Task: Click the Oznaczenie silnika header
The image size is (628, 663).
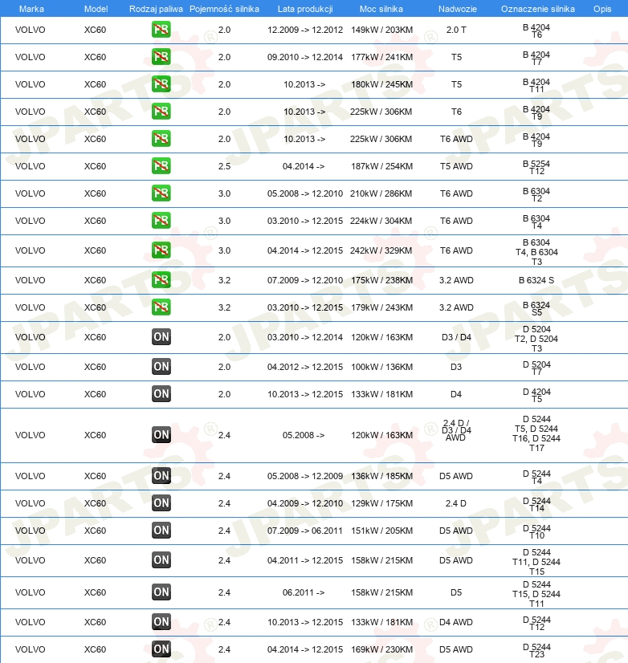Action: point(538,9)
